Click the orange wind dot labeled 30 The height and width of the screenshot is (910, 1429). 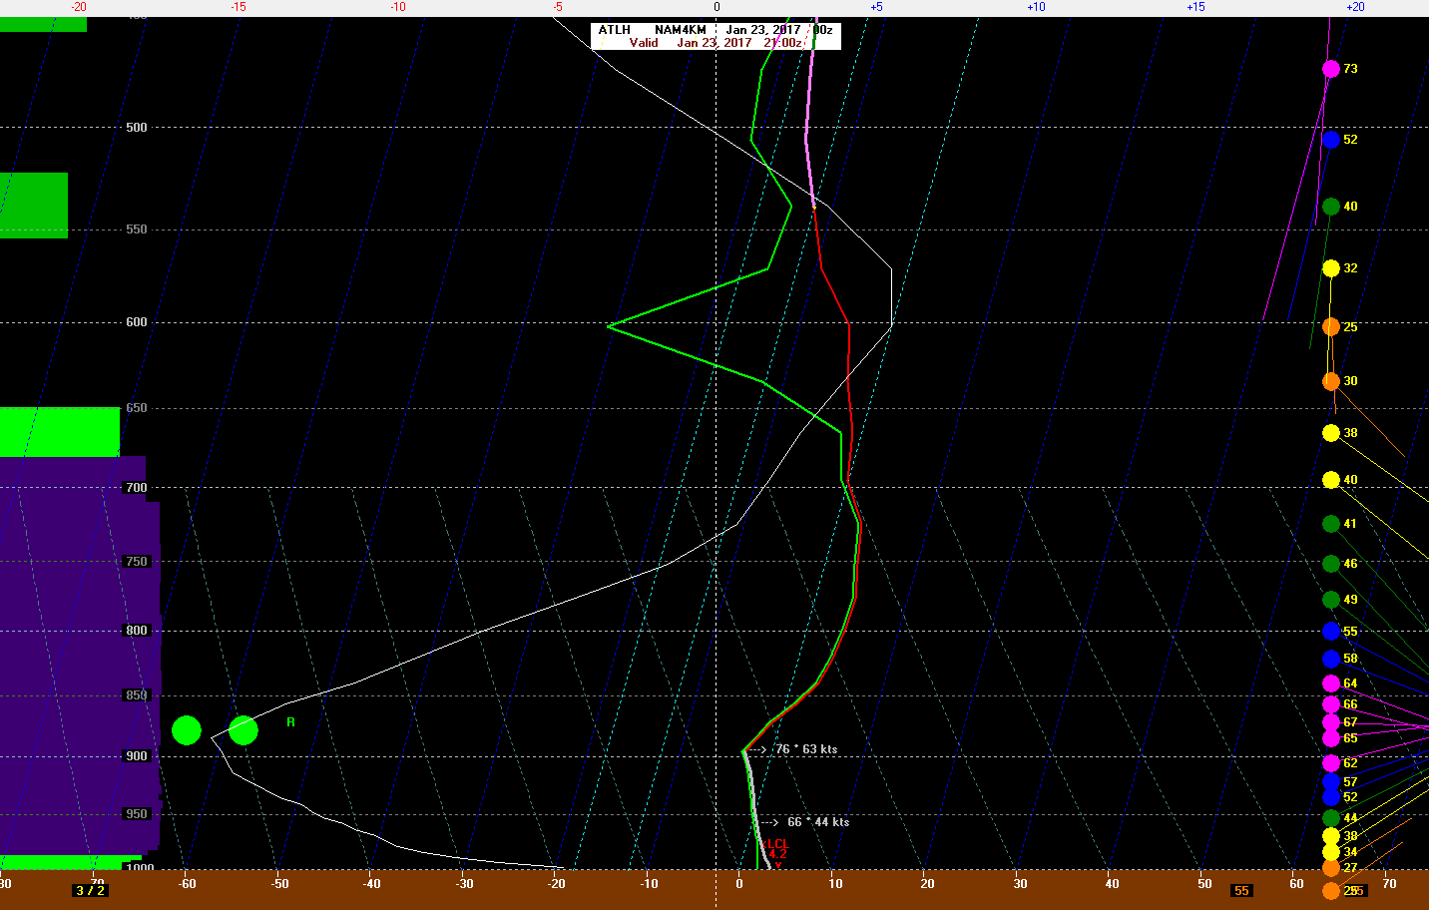pyautogui.click(x=1330, y=381)
